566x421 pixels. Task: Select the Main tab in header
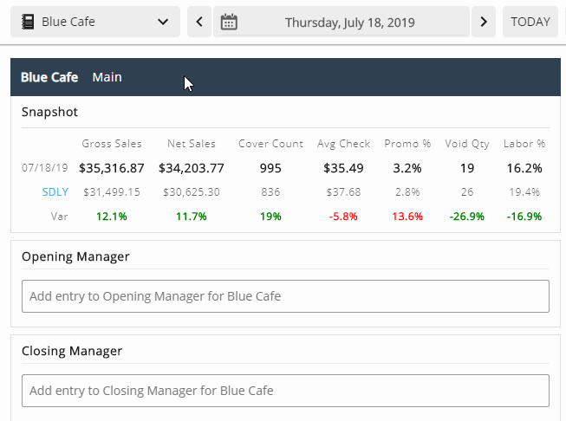click(x=107, y=77)
